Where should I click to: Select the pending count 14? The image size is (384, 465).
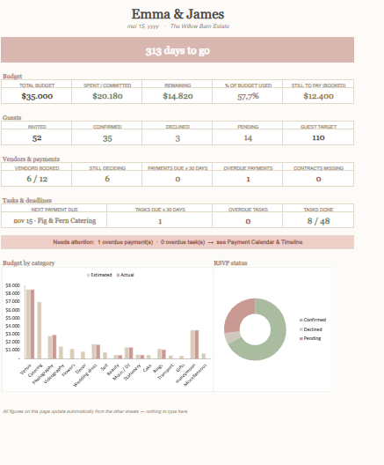coord(248,138)
